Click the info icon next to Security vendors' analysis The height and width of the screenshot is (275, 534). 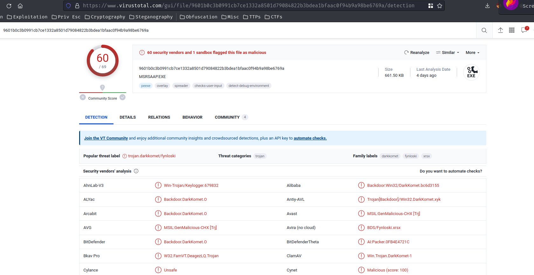pyautogui.click(x=136, y=171)
